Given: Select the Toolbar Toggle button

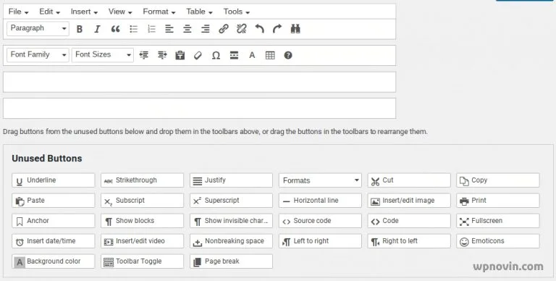Looking at the screenshot, I should tap(142, 261).
